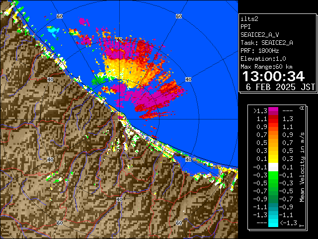
Task: Click the "13:00:34" timestamp
Action: 274,76
